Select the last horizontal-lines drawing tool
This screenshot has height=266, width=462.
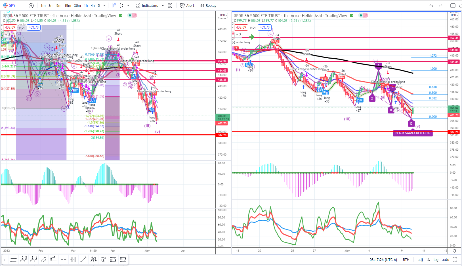pyautogui.click(x=123, y=259)
